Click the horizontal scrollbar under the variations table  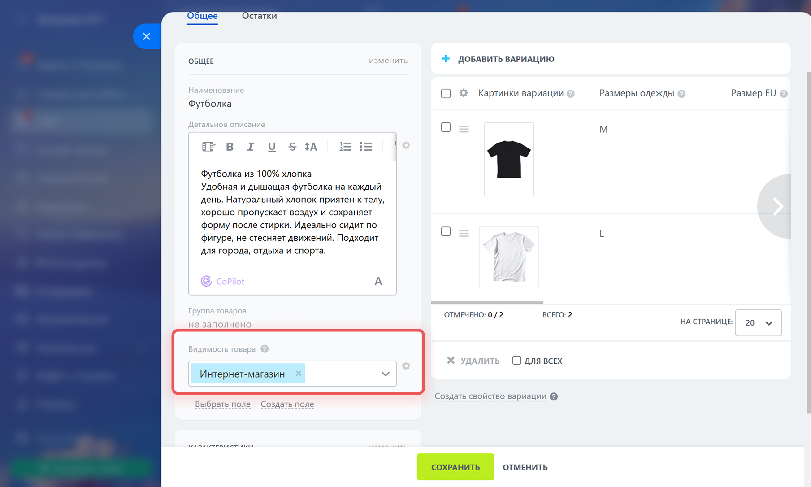click(487, 303)
